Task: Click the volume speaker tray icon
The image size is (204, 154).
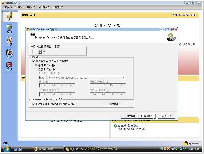Action: (x=185, y=149)
